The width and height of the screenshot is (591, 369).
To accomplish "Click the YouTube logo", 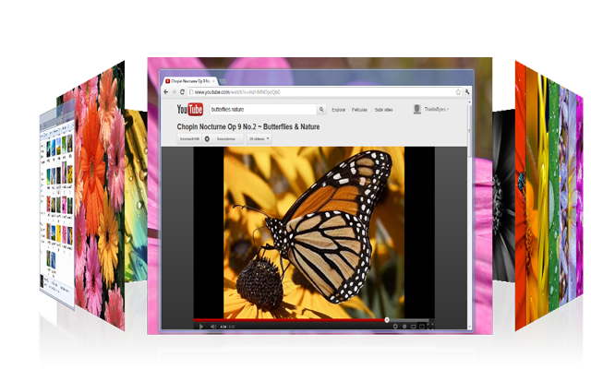I will [x=190, y=109].
